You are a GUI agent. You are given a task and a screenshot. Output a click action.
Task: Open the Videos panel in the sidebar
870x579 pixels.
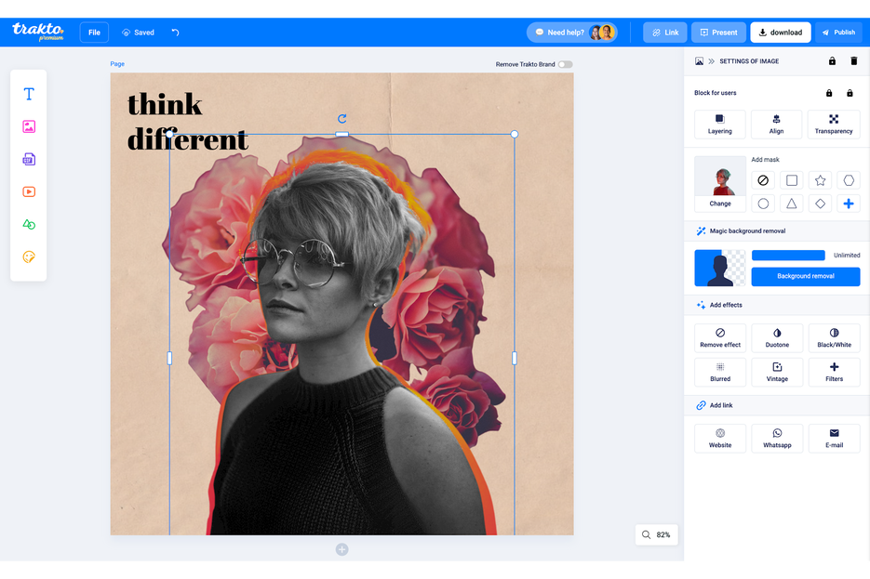28,191
